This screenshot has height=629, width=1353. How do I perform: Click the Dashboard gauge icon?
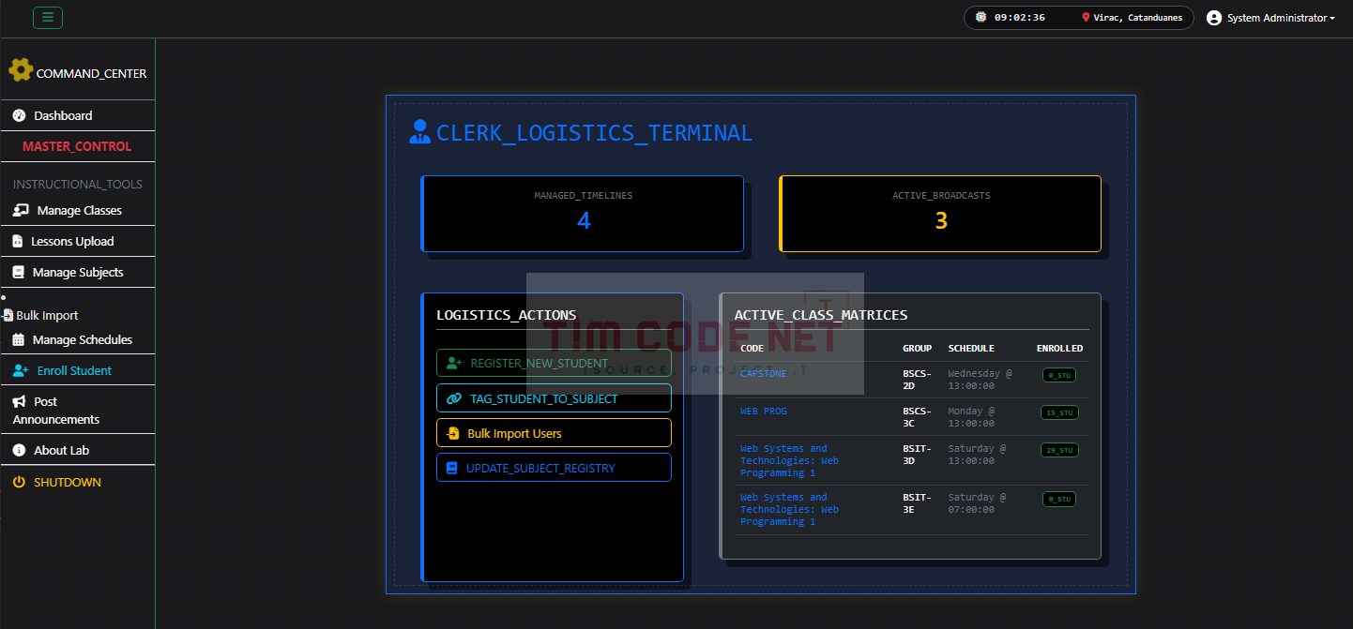[x=19, y=115]
